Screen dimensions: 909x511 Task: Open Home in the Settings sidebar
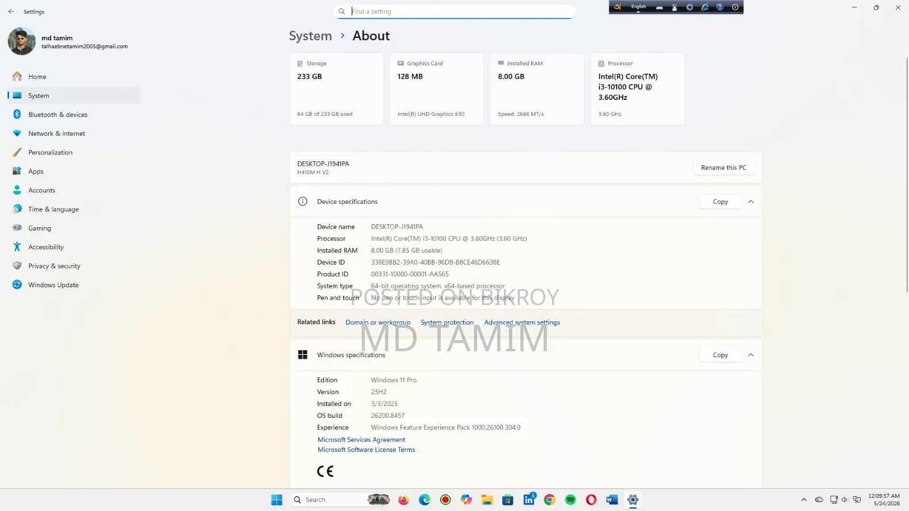coord(74,77)
